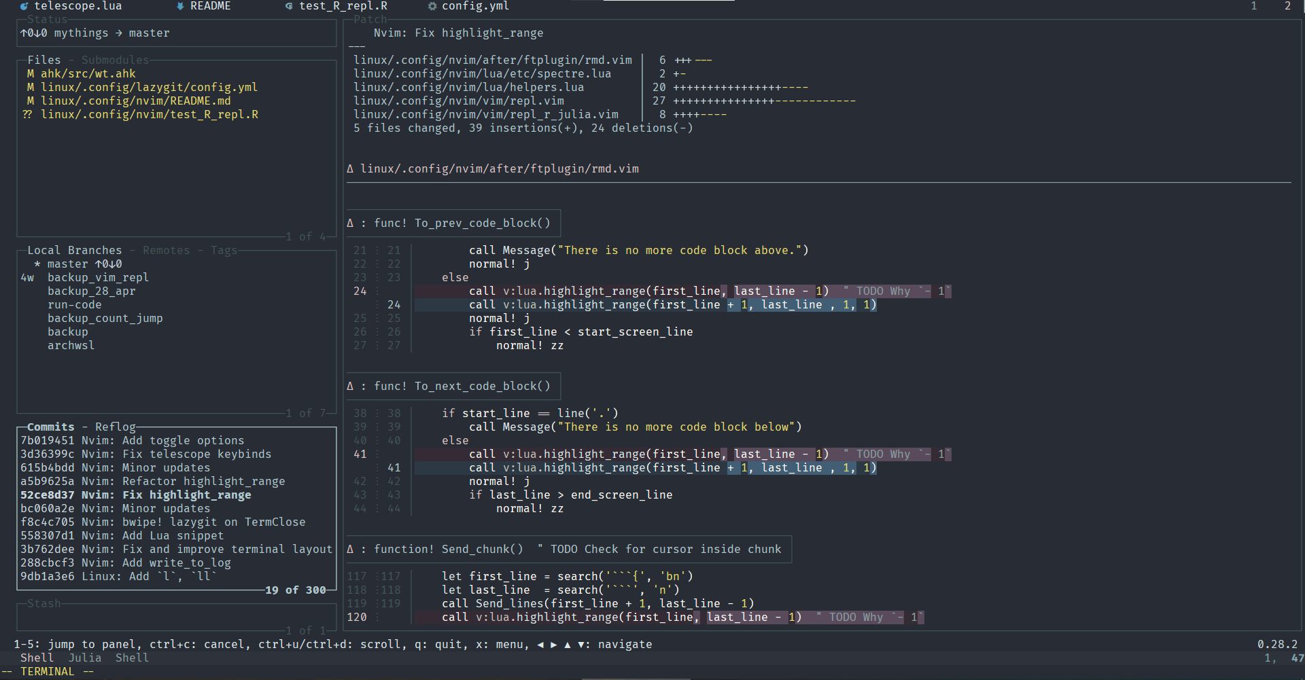Click spectre.lua in the patch stat list
Image resolution: width=1305 pixels, height=680 pixels.
482,73
